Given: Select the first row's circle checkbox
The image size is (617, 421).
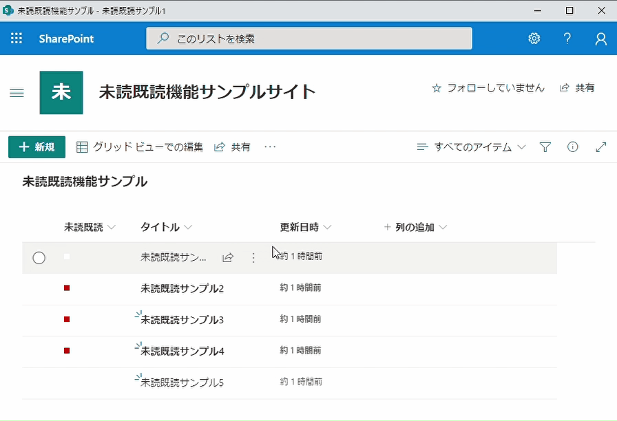Looking at the screenshot, I should click(x=39, y=258).
